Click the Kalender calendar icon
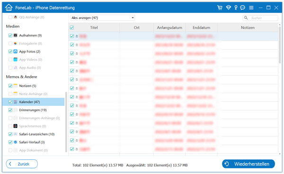The width and height of the screenshot is (284, 174). tap(16, 102)
